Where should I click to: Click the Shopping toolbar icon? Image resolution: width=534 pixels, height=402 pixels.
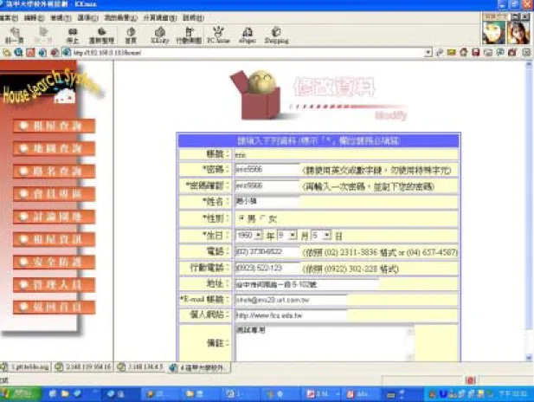tap(276, 36)
